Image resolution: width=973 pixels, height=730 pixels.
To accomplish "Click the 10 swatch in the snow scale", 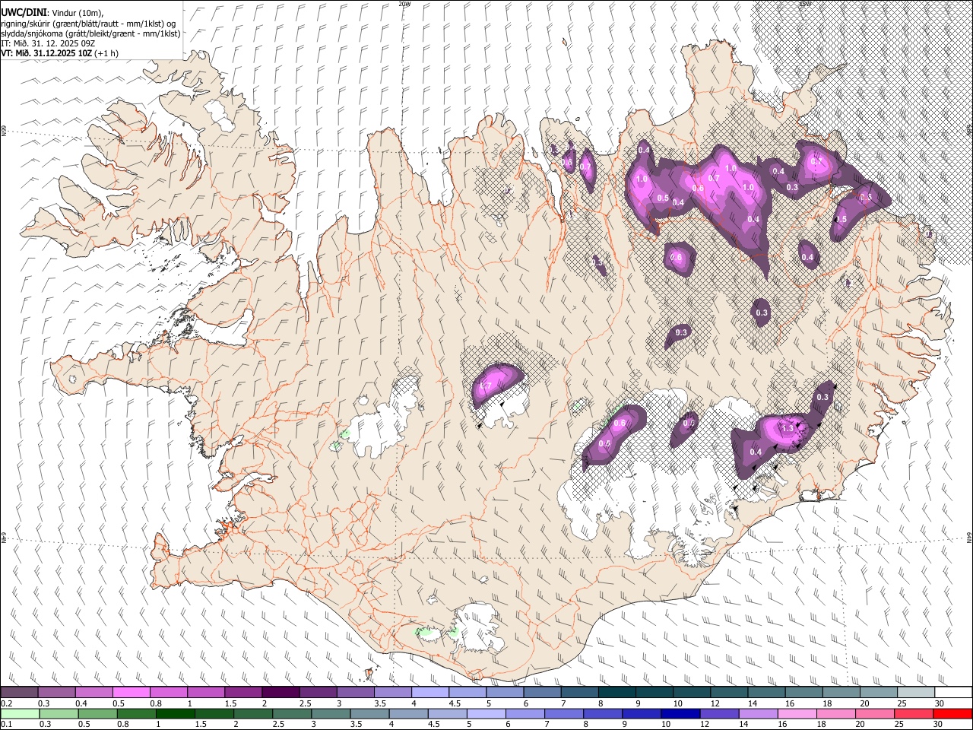I will pos(691,693).
